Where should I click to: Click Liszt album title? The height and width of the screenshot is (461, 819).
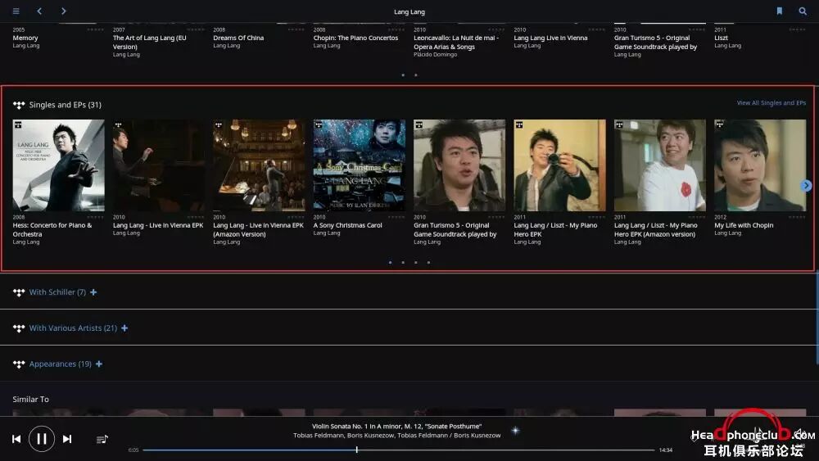click(x=721, y=38)
